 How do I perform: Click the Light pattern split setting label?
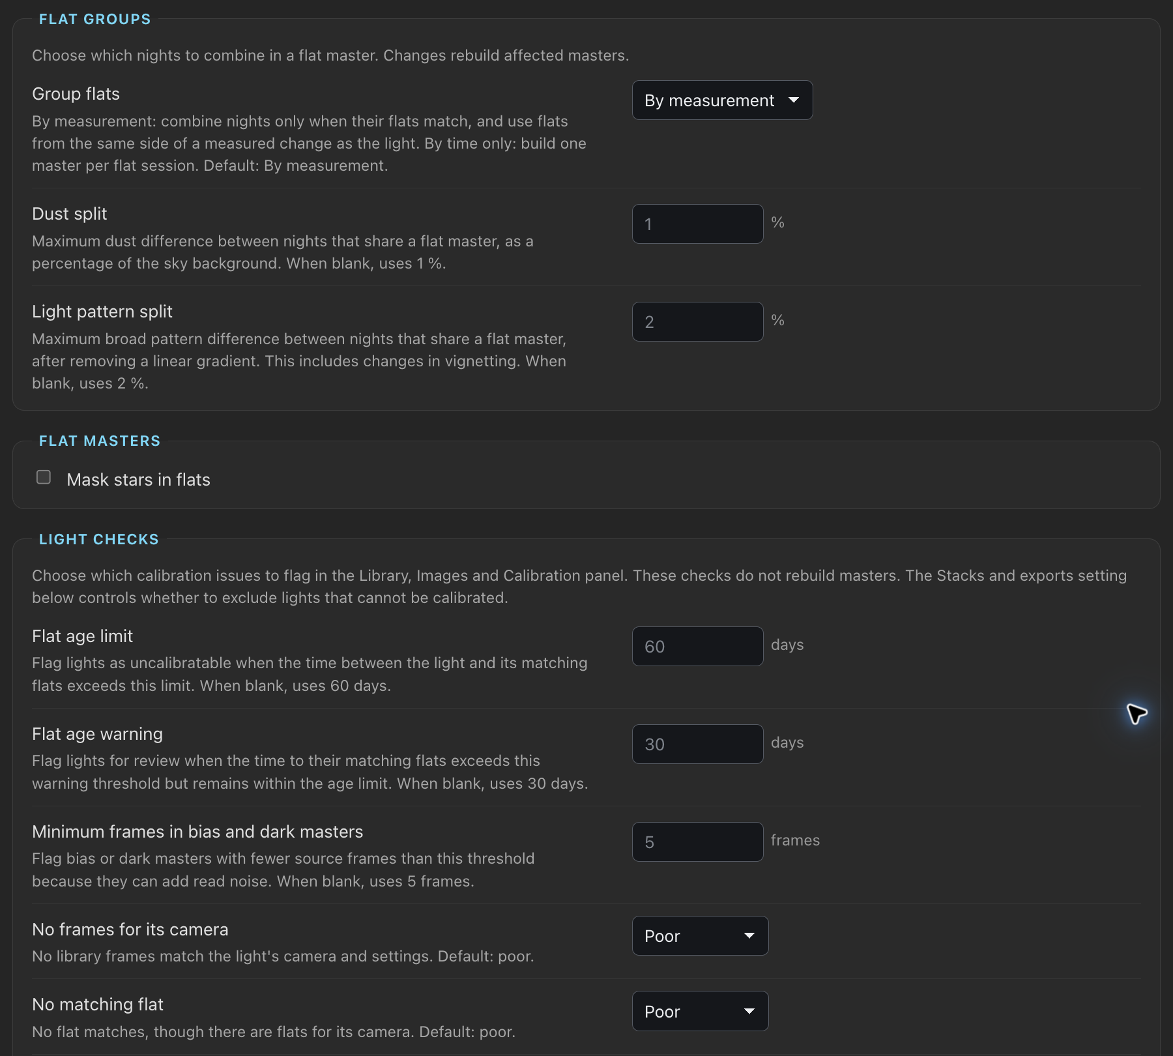(x=102, y=312)
